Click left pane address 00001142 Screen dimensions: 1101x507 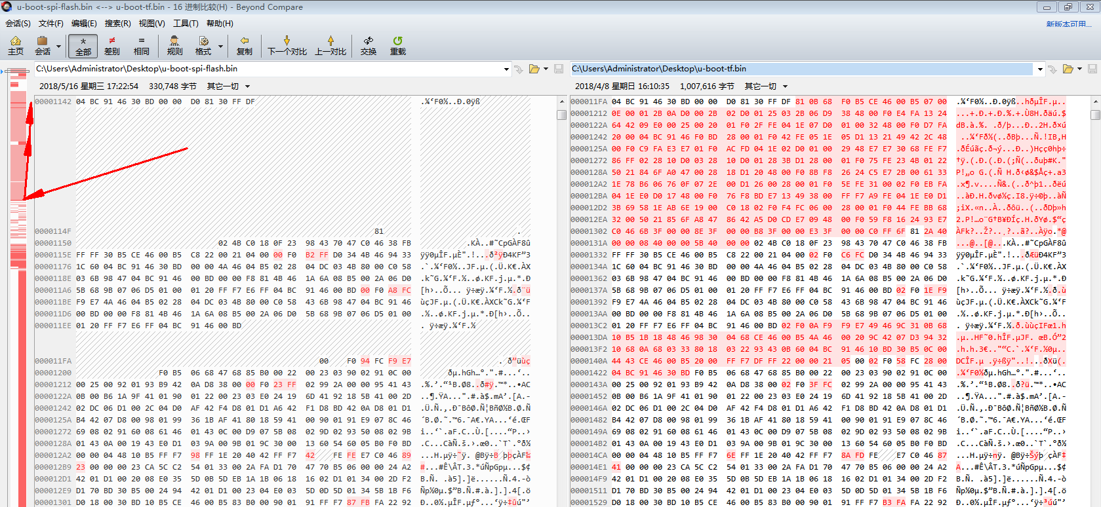(x=53, y=102)
